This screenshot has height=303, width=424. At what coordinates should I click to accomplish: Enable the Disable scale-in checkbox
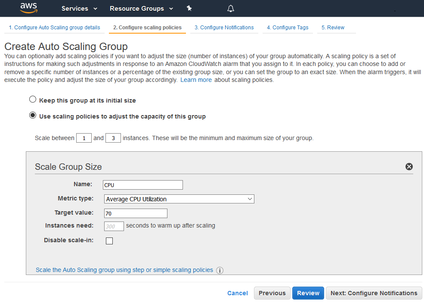coord(109,241)
